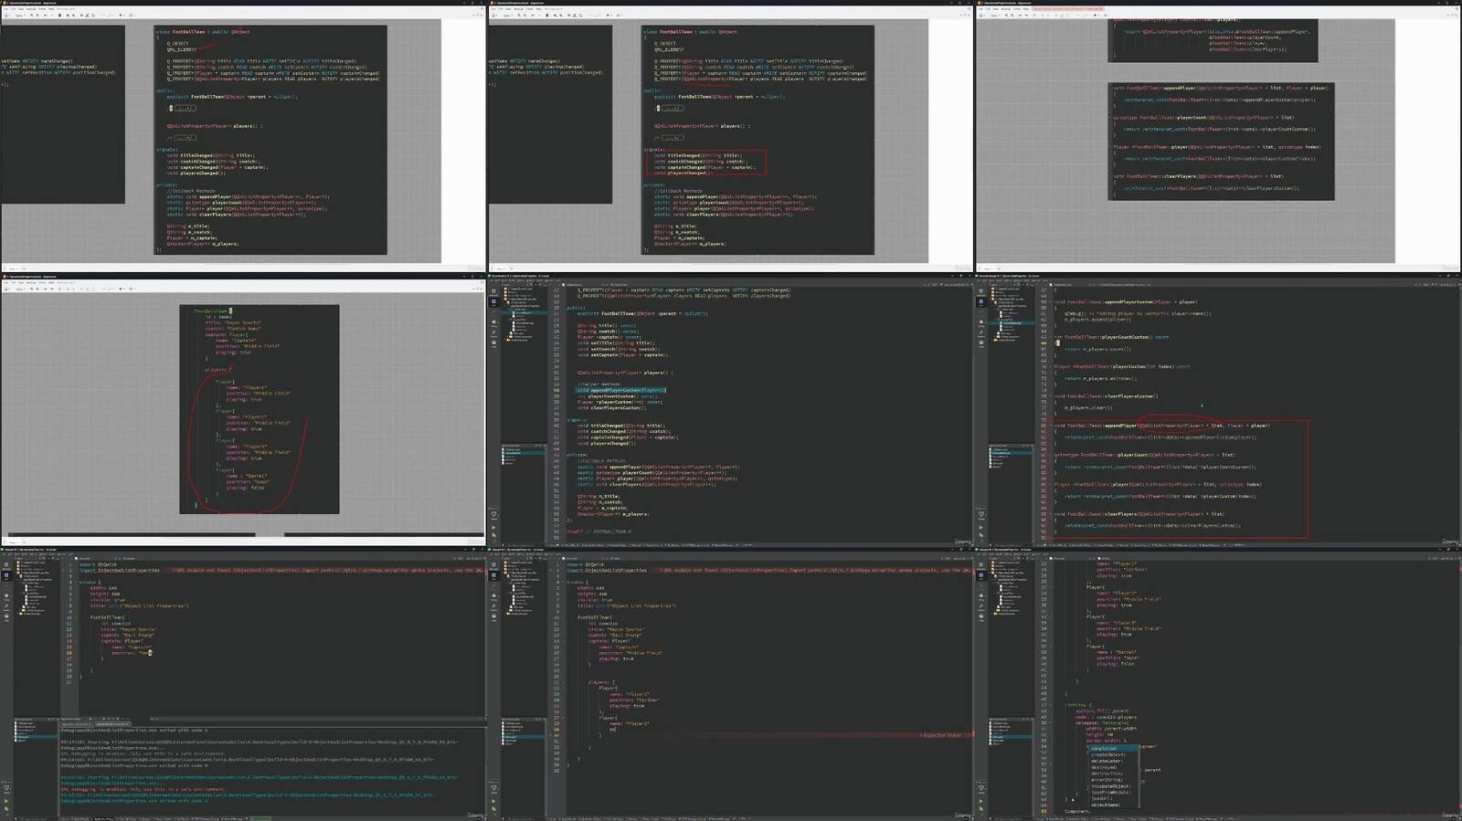
Task: Select highlighted file in footballteam.h window project tree
Action: pyautogui.click(x=524, y=313)
